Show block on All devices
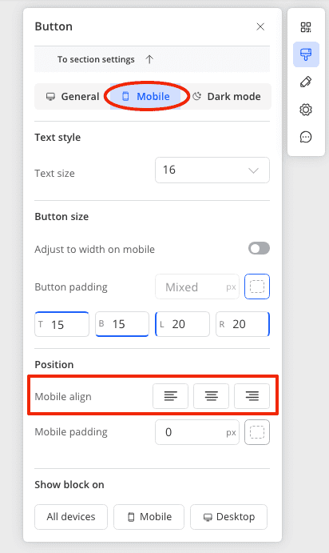The height and width of the screenshot is (553, 329). (71, 517)
